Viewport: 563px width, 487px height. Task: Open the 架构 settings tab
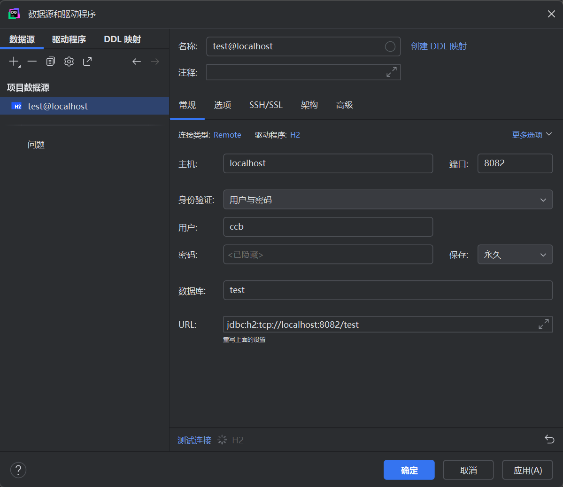tap(309, 105)
